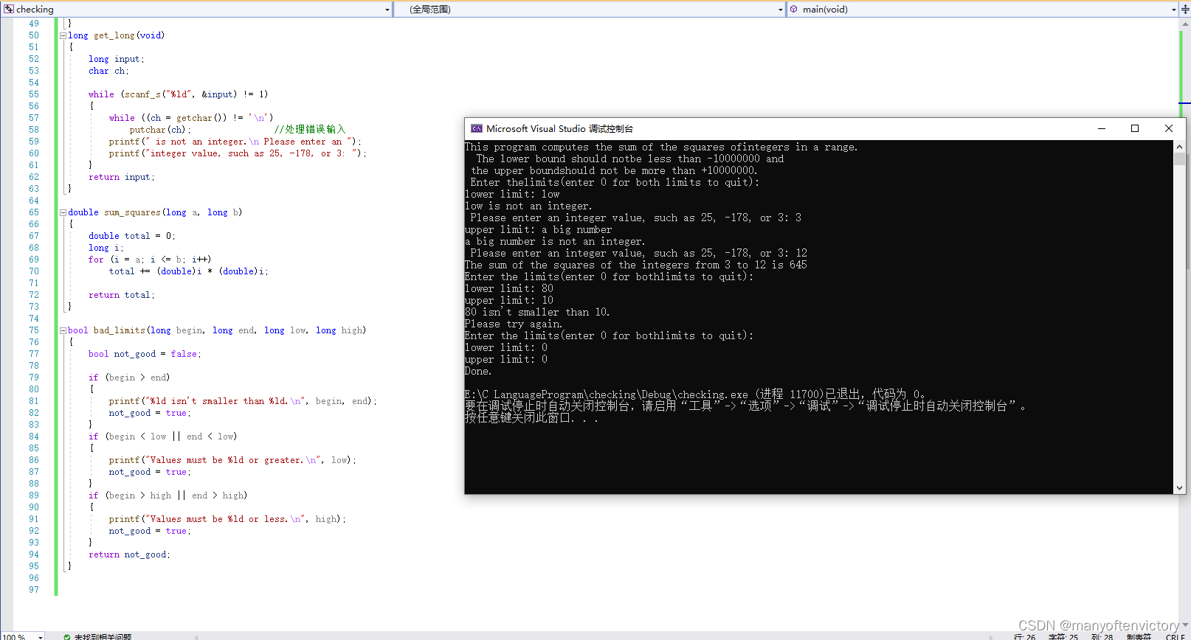This screenshot has height=640, width=1191.
Task: Click 'return input;' on line 62
Action: coord(122,177)
